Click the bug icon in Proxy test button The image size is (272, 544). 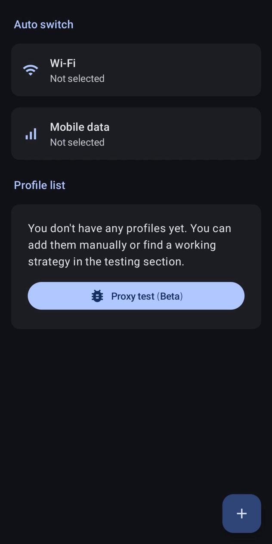coord(97,296)
